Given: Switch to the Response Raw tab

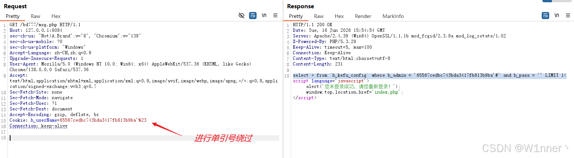Looking at the screenshot, I should tap(319, 16).
